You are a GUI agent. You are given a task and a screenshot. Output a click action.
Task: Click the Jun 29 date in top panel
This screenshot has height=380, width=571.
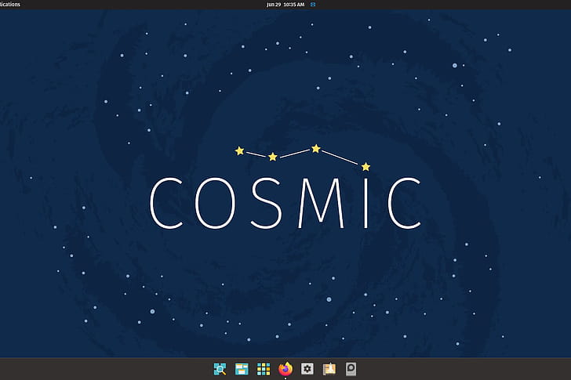pos(273,4)
